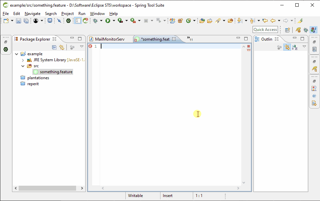Image resolution: width=320 pixels, height=201 pixels.
Task: Click the Spring Boot dashboard power icon
Action: pyautogui.click(x=68, y=21)
